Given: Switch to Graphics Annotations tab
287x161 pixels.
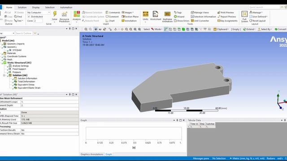Looking at the screenshot, I should (92, 154).
